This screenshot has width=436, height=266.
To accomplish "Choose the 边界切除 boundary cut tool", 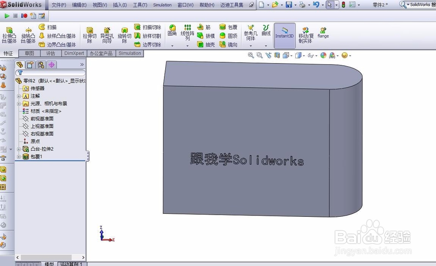I will (x=148, y=44).
